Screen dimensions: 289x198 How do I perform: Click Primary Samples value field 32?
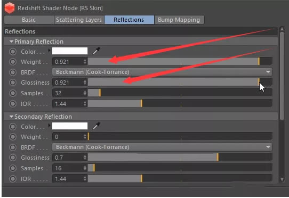coord(68,93)
